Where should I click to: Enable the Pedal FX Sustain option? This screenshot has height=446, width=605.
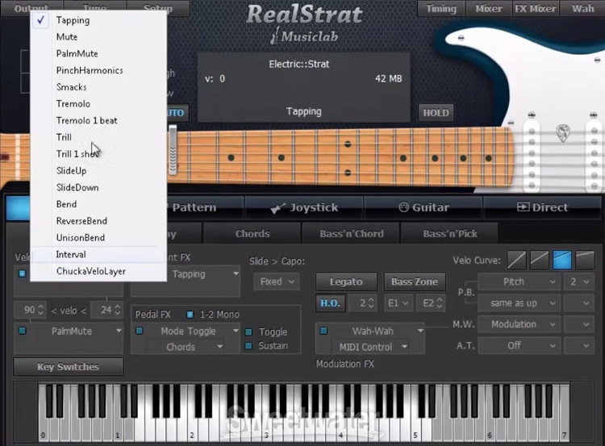click(249, 346)
